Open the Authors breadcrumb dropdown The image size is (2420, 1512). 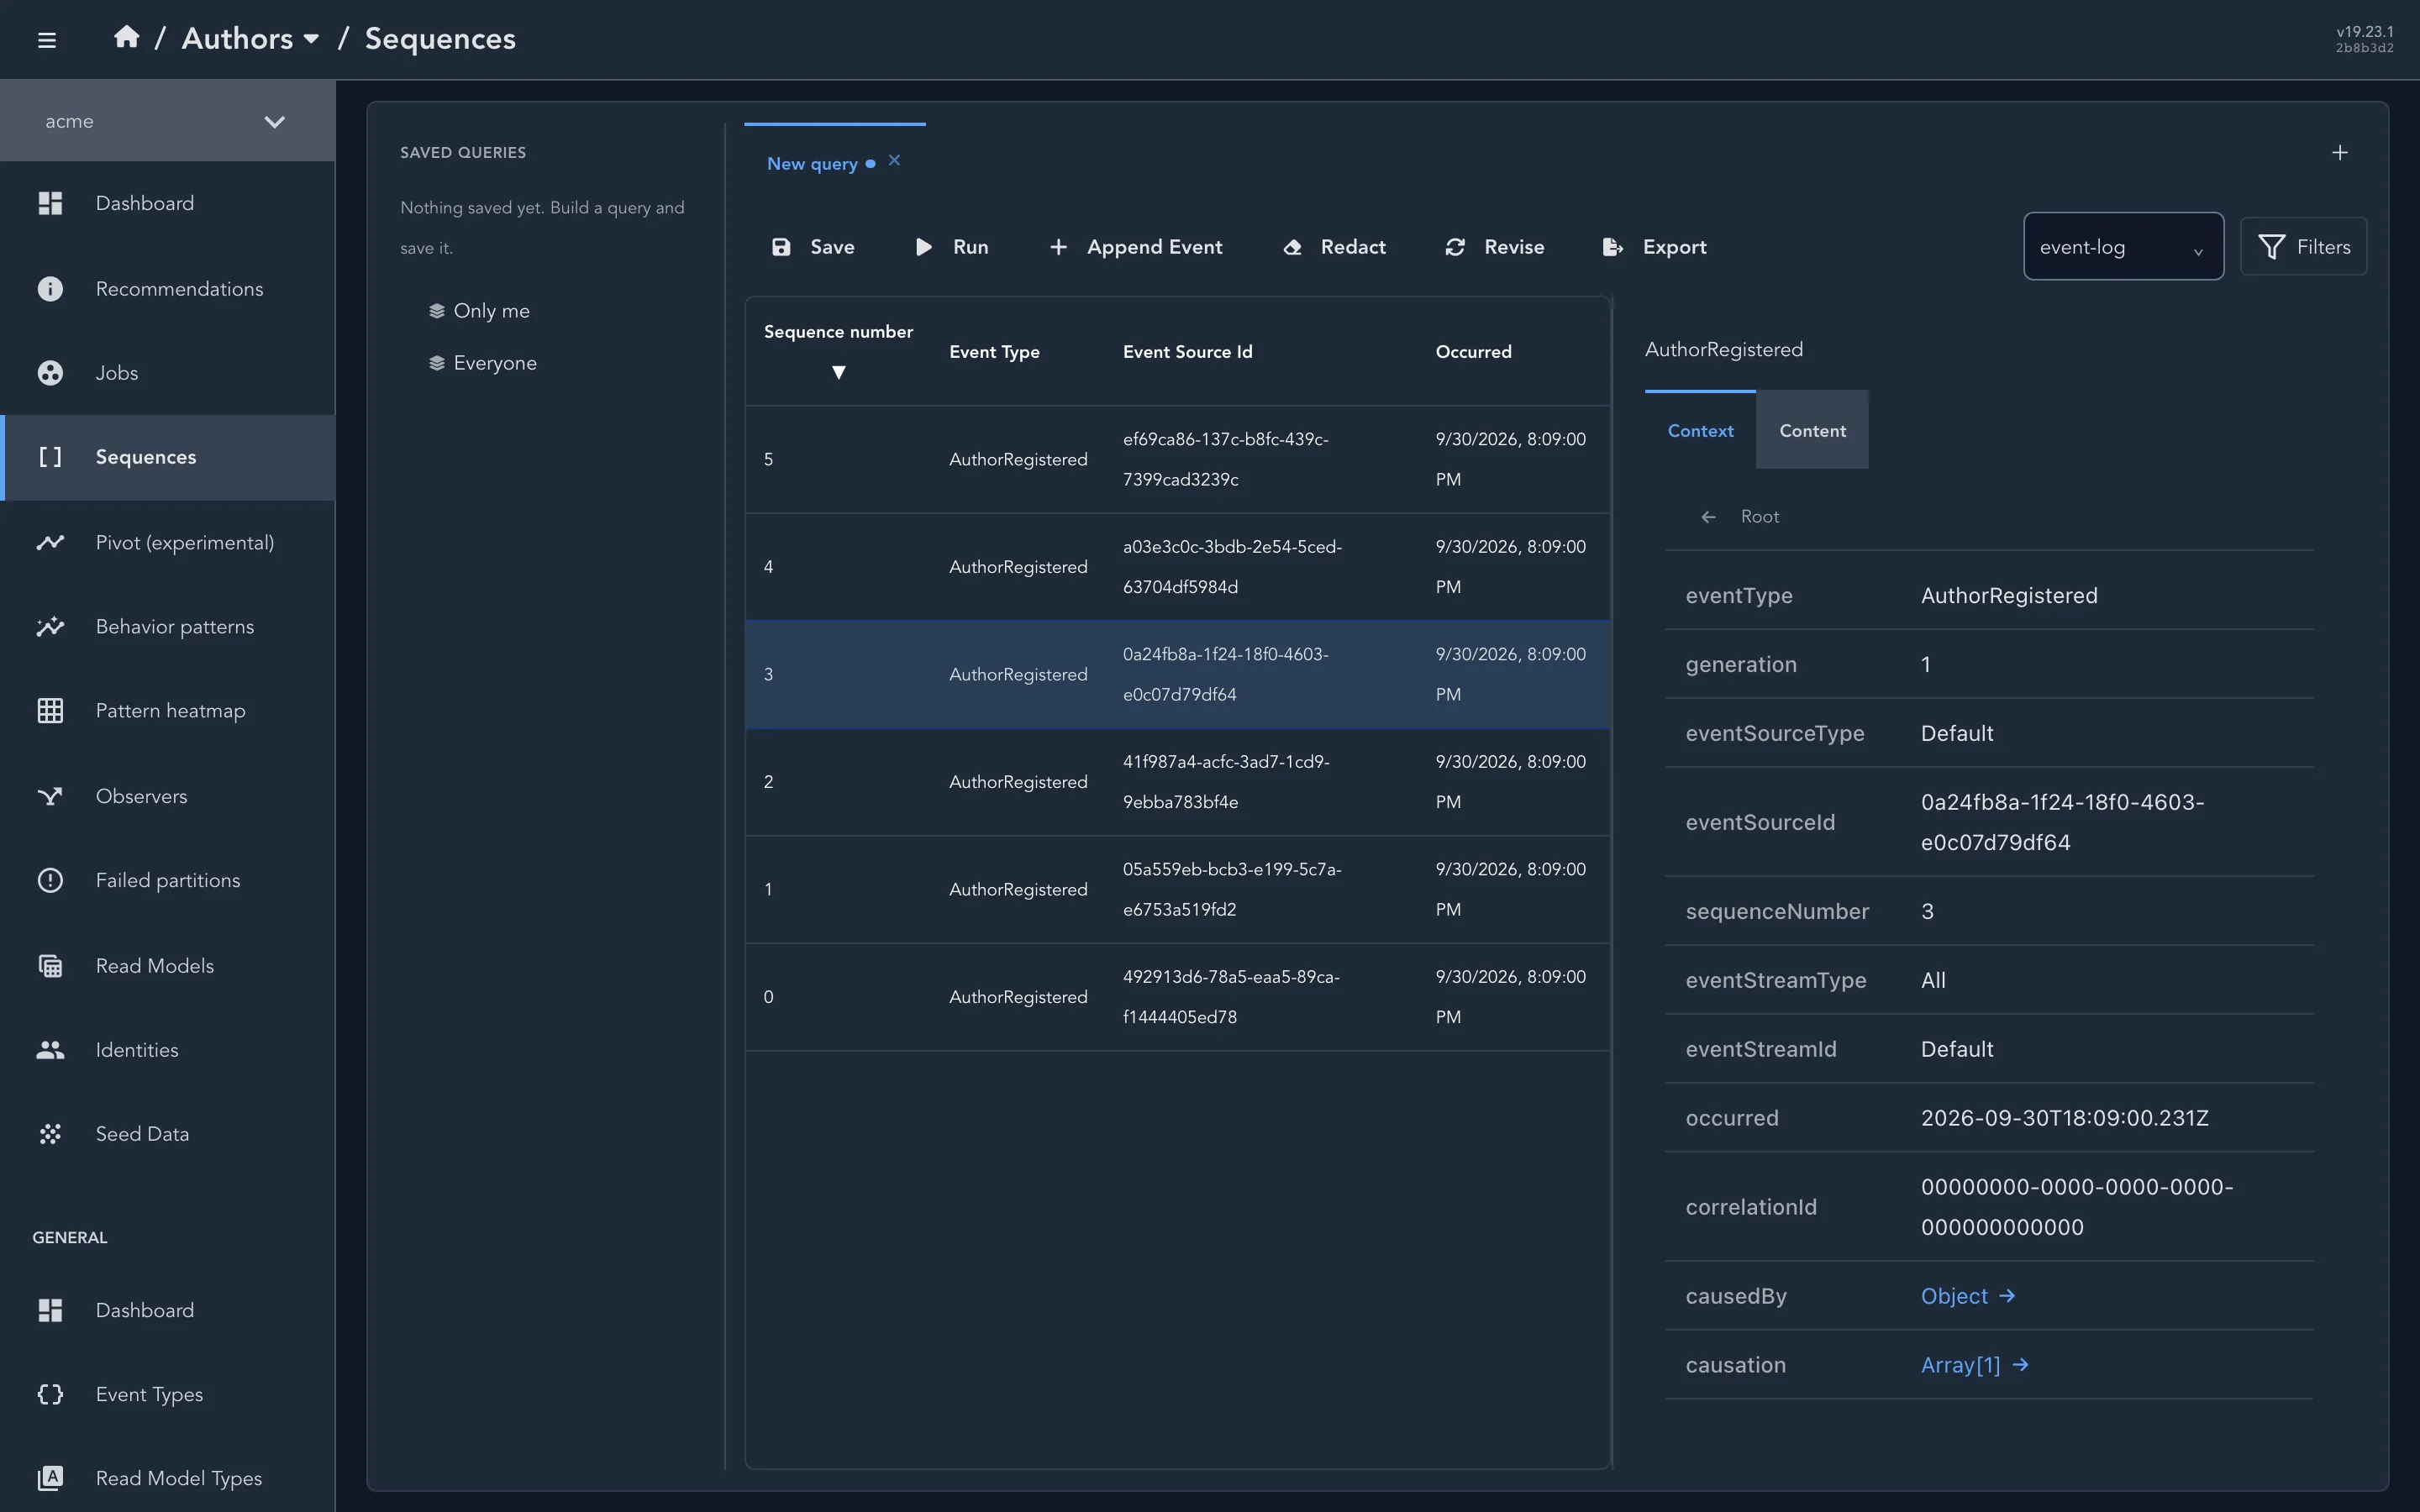pyautogui.click(x=250, y=38)
